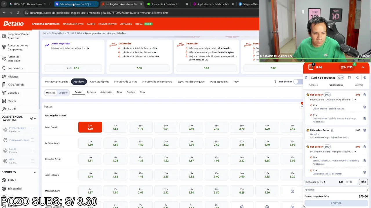Switch to Jugador view toggle
This screenshot has width=371, height=208.
(63, 92)
